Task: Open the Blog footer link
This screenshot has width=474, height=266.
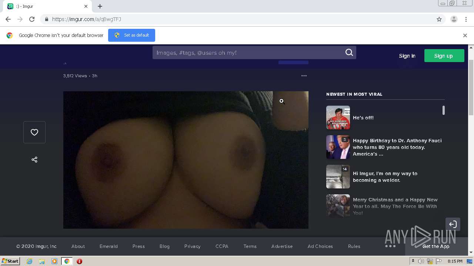Action: pyautogui.click(x=164, y=246)
